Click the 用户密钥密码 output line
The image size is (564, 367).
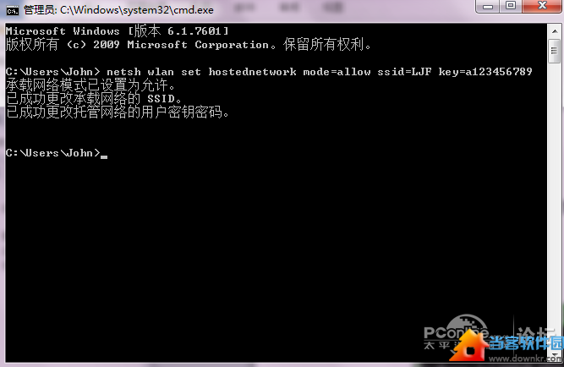point(118,112)
